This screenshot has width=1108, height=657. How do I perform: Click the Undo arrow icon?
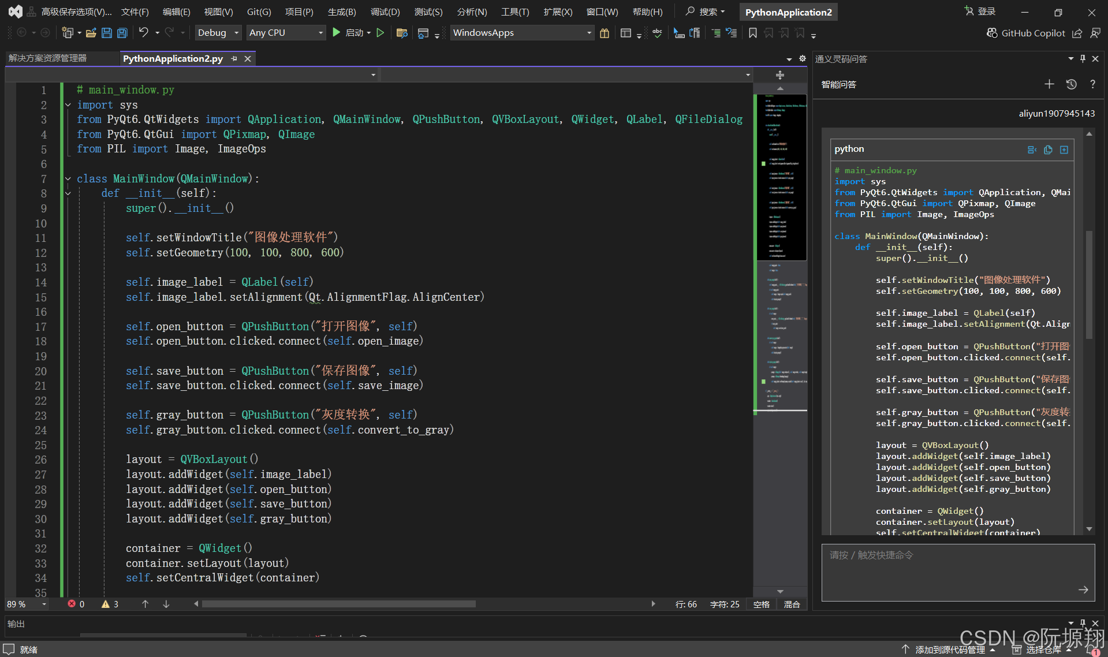pos(144,32)
